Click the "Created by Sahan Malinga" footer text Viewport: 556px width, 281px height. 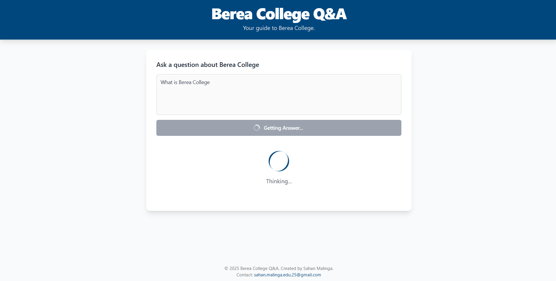[307, 268]
